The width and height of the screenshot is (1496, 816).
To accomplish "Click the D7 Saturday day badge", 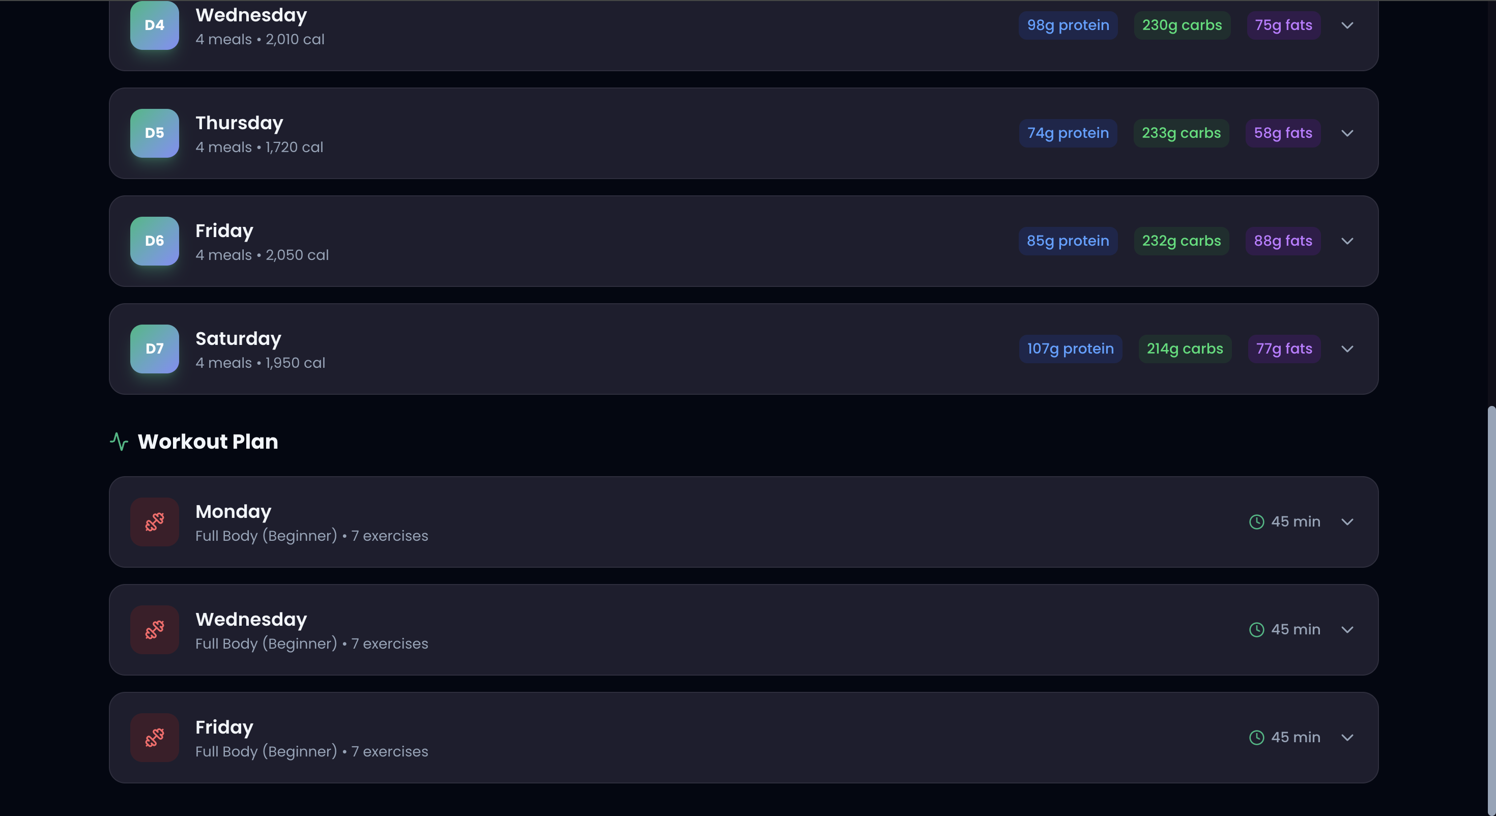I will (155, 348).
